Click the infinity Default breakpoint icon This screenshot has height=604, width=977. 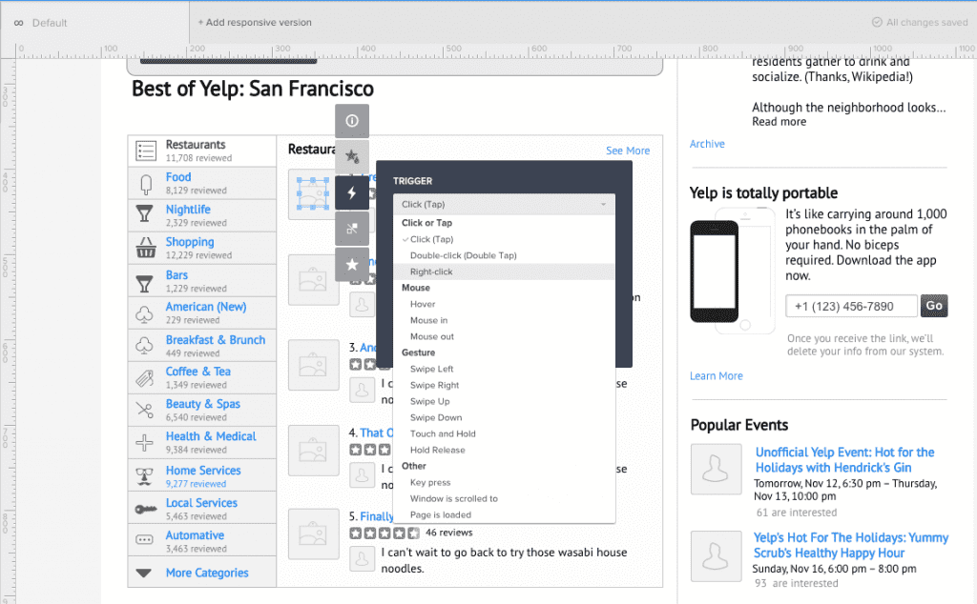coord(19,23)
